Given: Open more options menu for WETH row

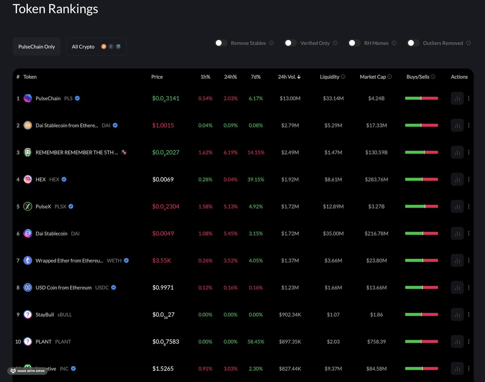Looking at the screenshot, I should [469, 260].
